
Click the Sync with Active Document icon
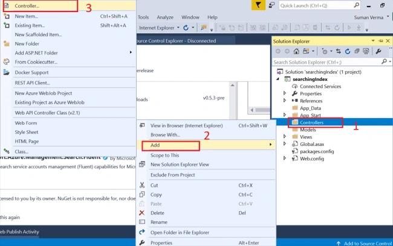click(339, 51)
